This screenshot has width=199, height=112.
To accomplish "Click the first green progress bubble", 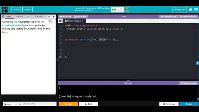I will [x=113, y=10].
